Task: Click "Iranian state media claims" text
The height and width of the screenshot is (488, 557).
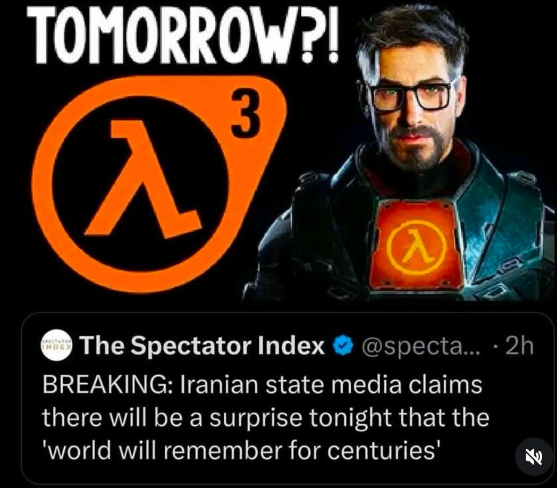Action: click(x=332, y=385)
